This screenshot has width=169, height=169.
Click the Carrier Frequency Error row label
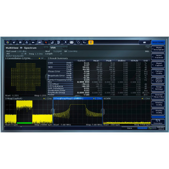(x=60, y=80)
